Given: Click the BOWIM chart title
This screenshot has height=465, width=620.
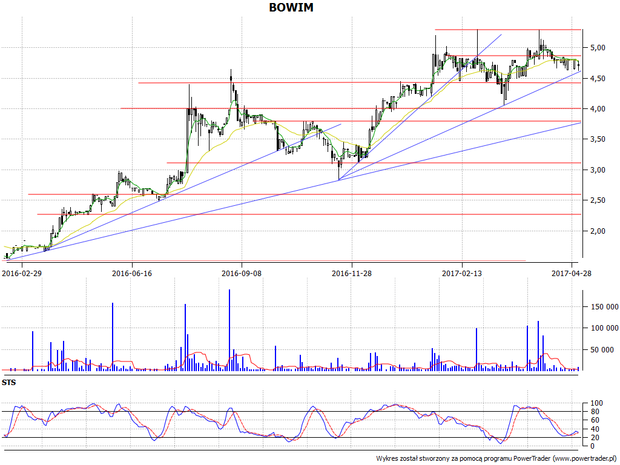Looking at the screenshot, I should (x=291, y=7).
